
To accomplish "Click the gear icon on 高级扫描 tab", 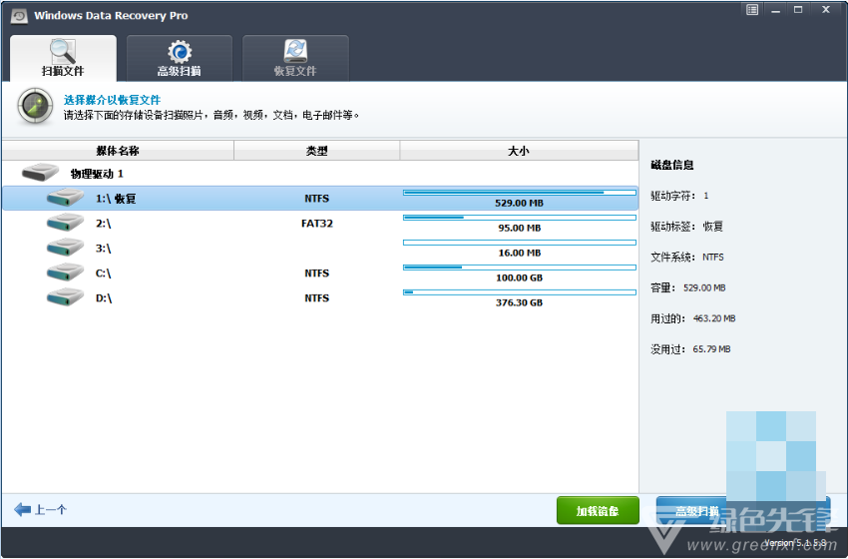I will coord(179,52).
